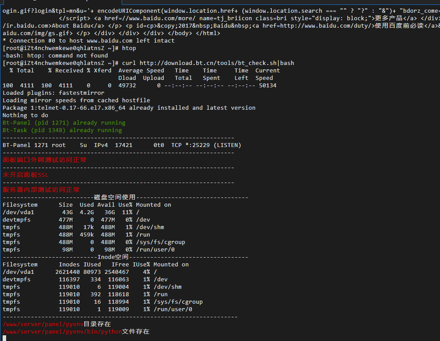440x341 pixels.
Task: Click the '459k' used value for /run
Action: [x=87, y=235]
